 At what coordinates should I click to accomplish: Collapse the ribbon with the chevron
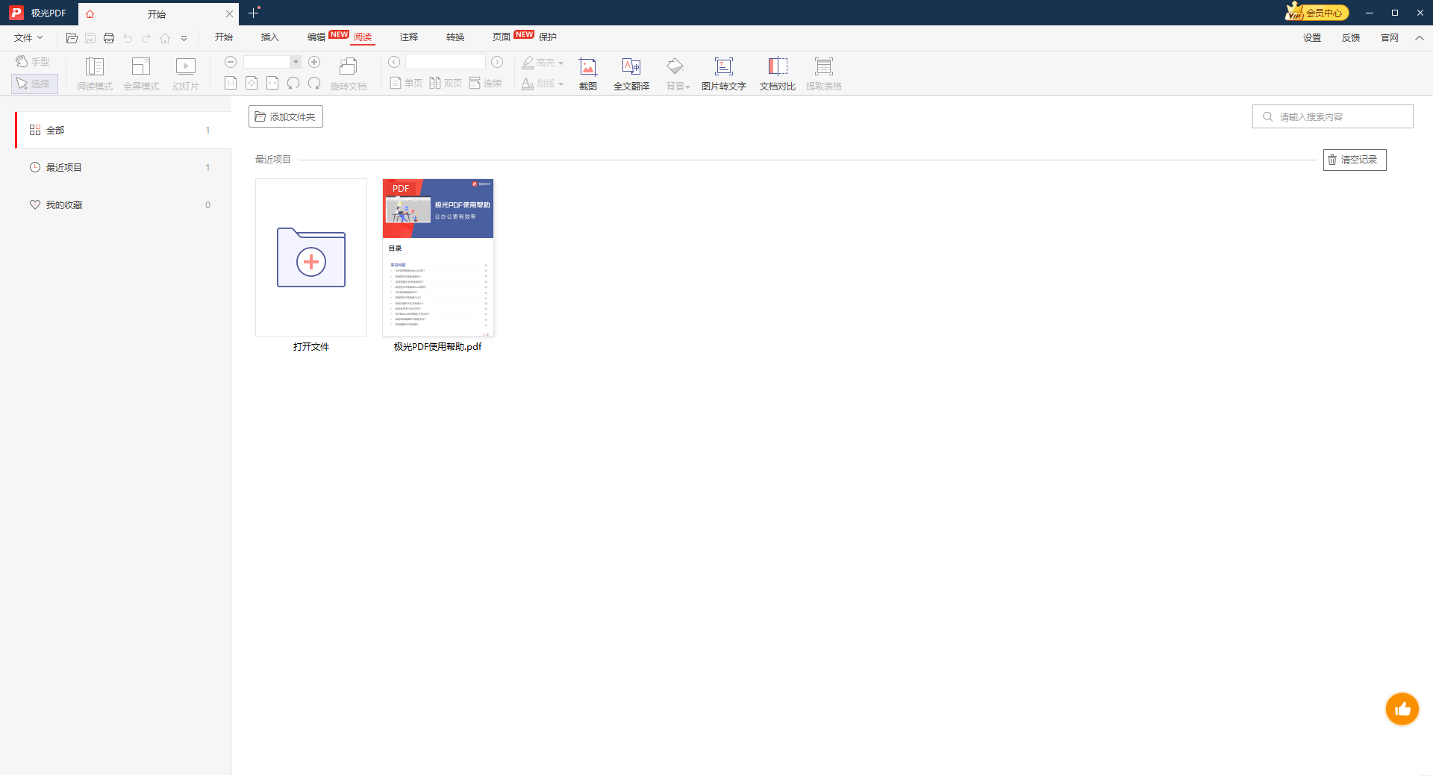1419,38
